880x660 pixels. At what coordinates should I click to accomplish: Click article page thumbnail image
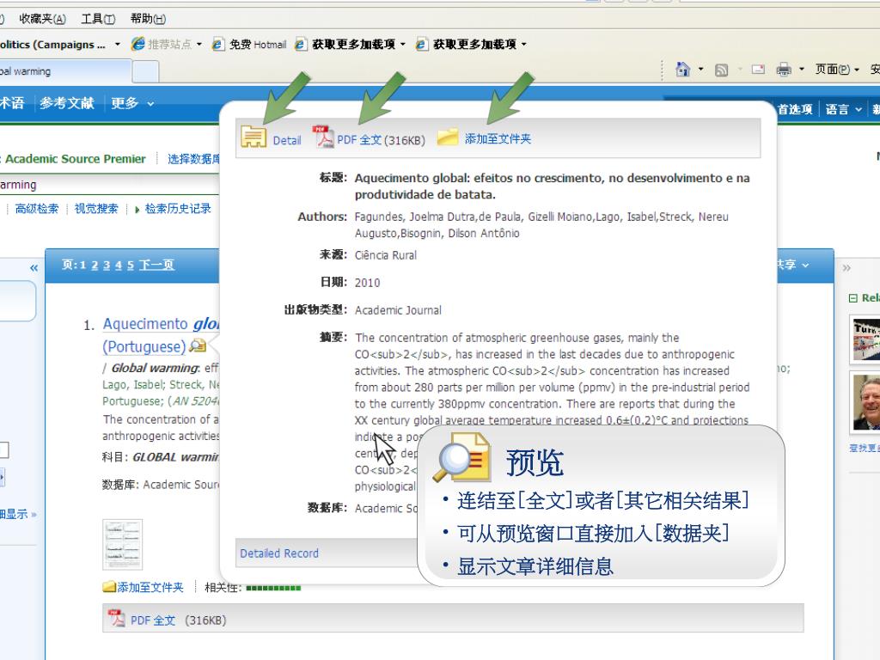(x=122, y=544)
